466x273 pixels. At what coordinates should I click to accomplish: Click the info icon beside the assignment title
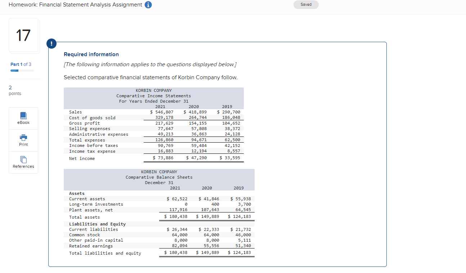[x=148, y=5]
